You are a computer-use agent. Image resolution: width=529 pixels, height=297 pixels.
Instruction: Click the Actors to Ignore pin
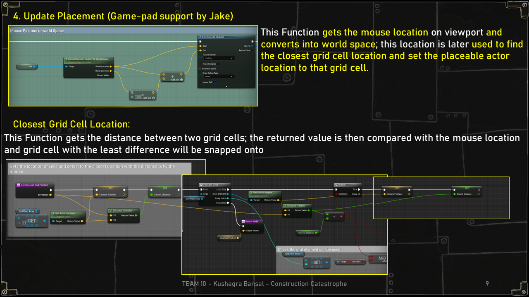click(201, 68)
